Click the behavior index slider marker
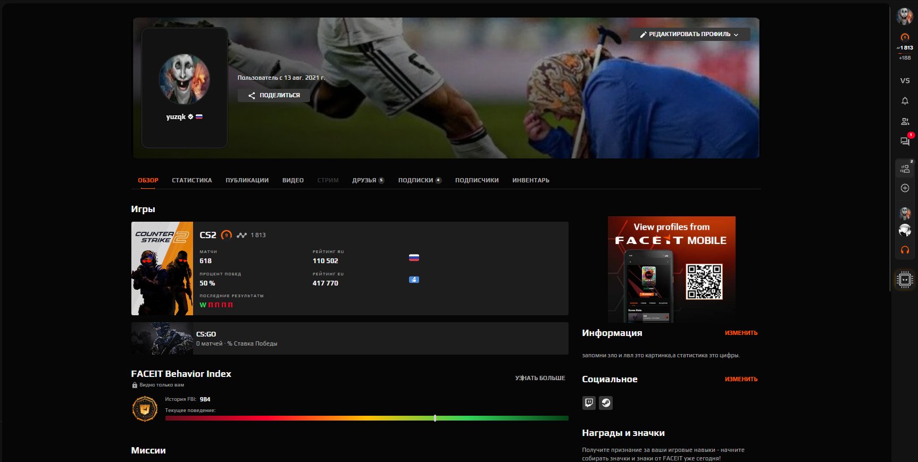Image resolution: width=918 pixels, height=462 pixels. [435, 418]
